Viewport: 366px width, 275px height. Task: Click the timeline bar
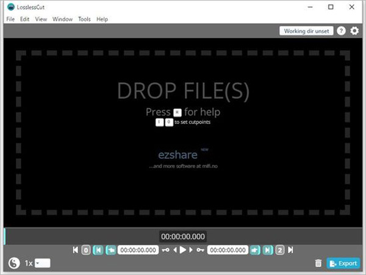click(183, 237)
